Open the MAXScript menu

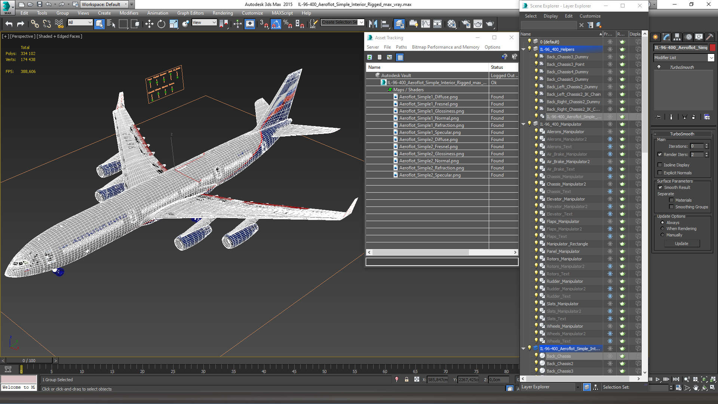click(282, 13)
